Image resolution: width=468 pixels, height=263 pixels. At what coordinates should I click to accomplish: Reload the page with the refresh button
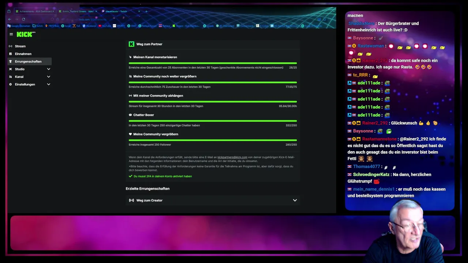pos(23,19)
